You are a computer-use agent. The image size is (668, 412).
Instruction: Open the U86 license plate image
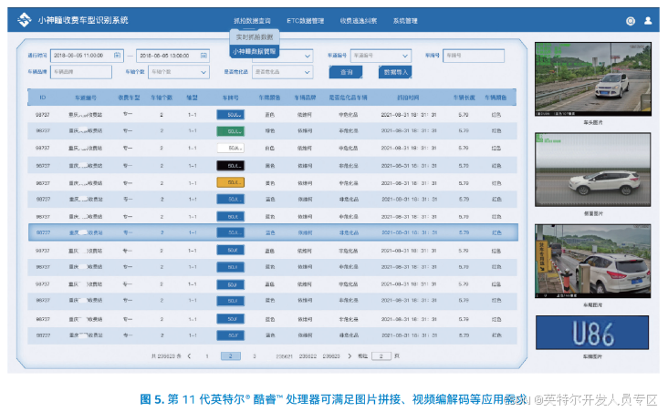pos(592,333)
